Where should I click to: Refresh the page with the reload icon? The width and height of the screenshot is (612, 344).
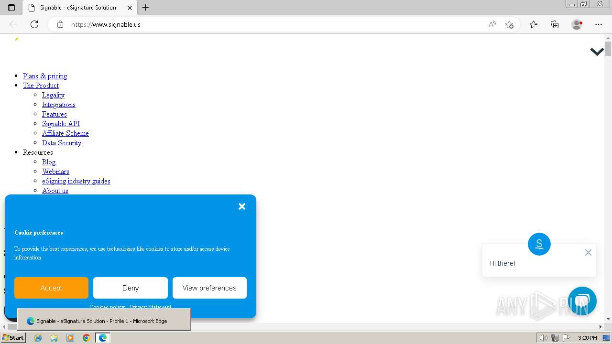click(34, 24)
